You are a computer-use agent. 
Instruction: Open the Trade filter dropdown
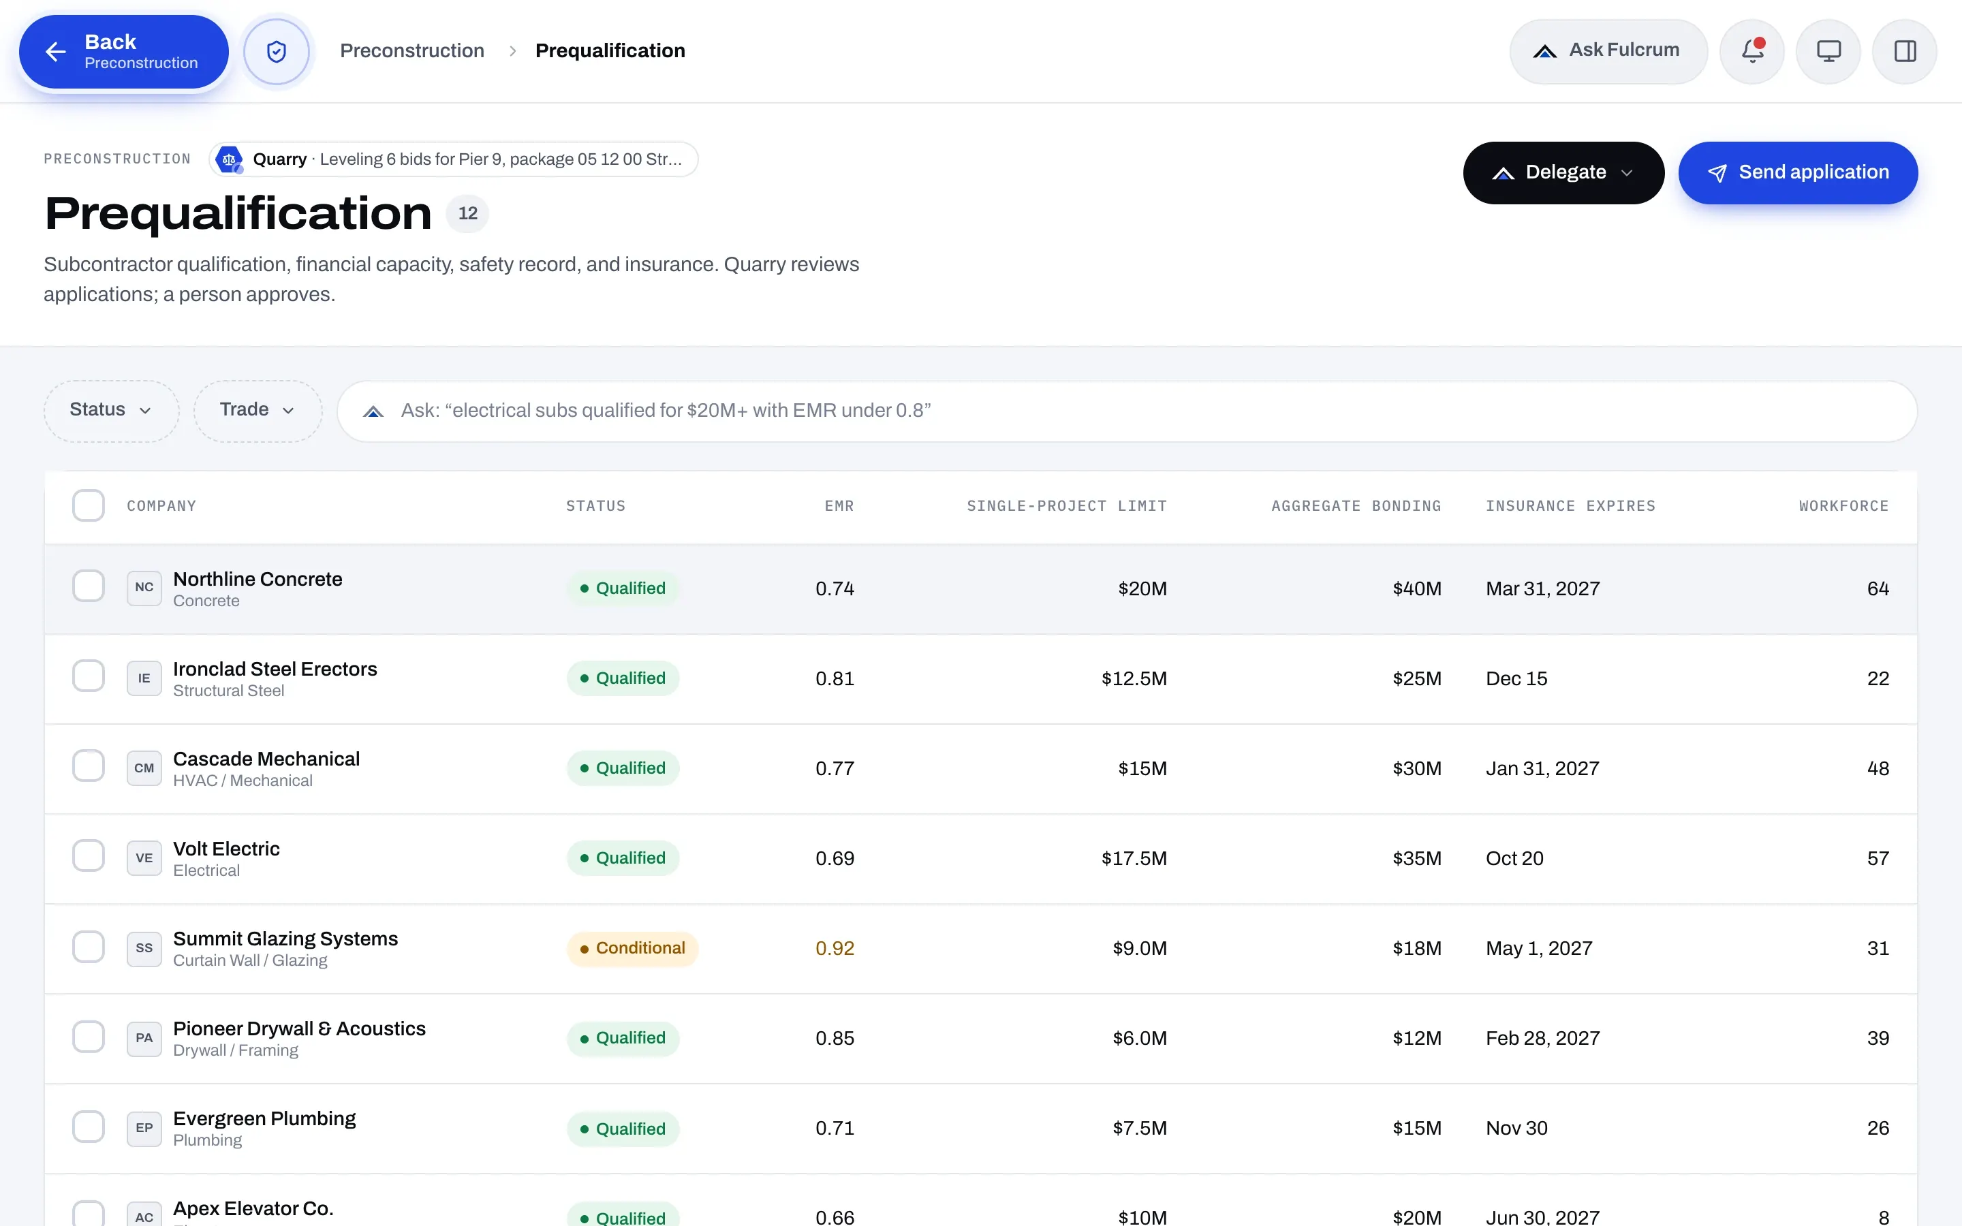tap(257, 410)
